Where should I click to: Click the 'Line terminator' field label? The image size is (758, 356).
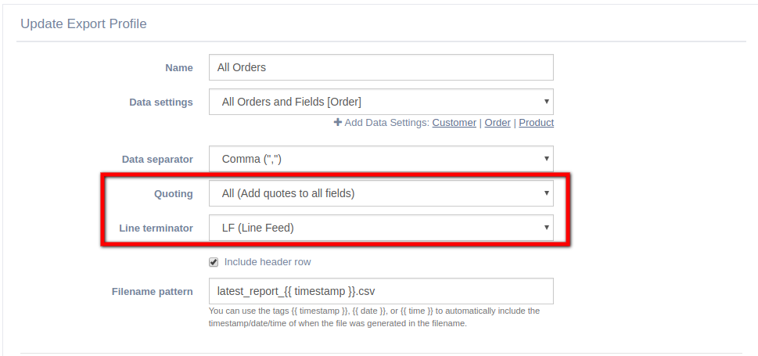coord(156,228)
